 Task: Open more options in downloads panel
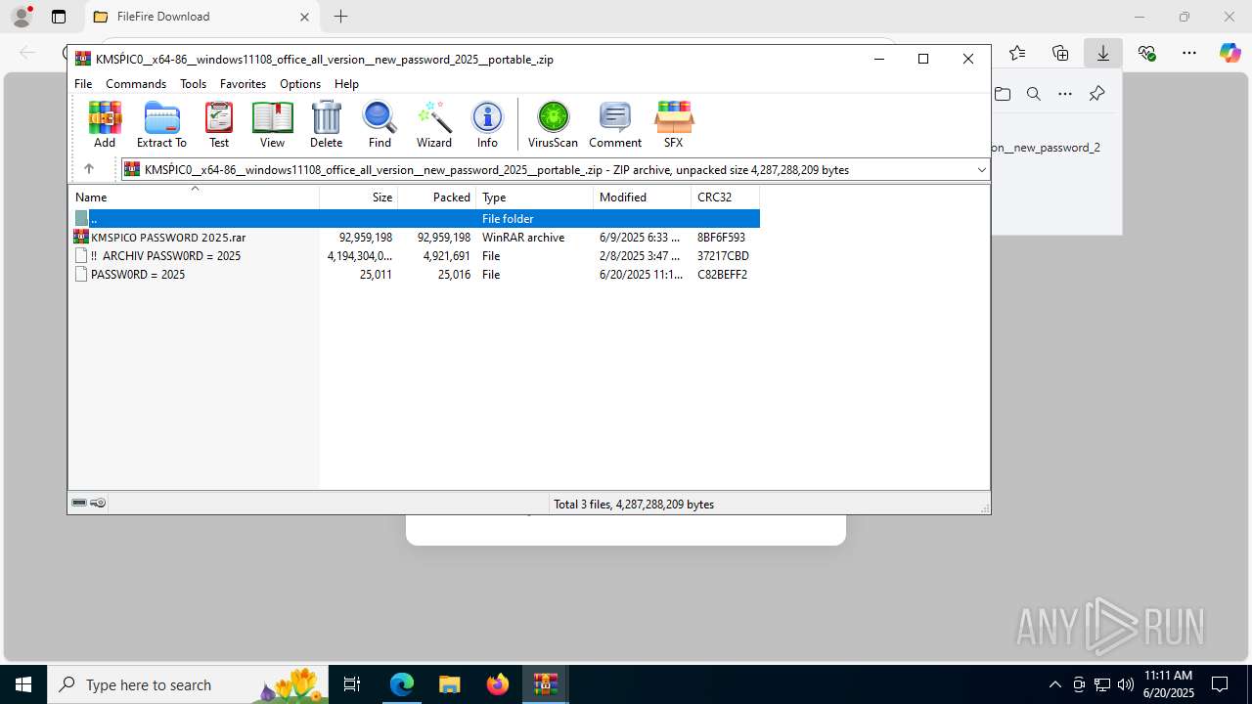1065,94
